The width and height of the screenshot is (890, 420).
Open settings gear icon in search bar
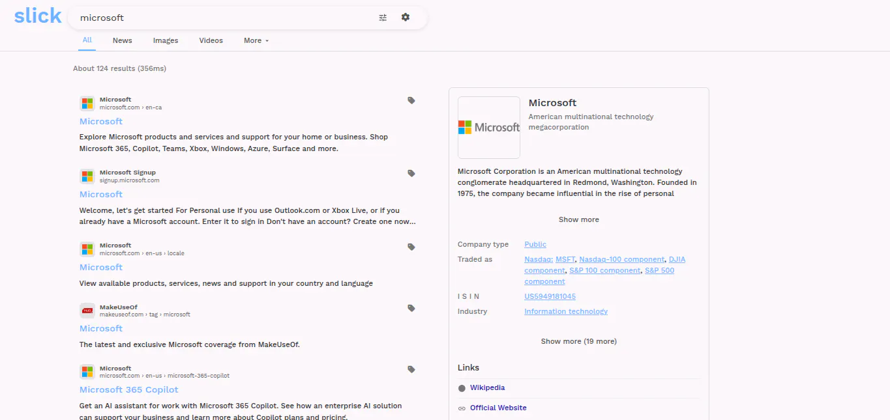point(406,17)
